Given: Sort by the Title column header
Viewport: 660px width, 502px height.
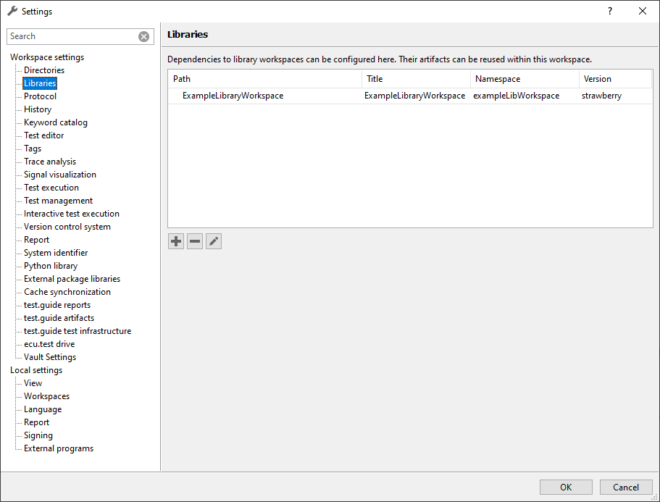Looking at the screenshot, I should click(416, 79).
